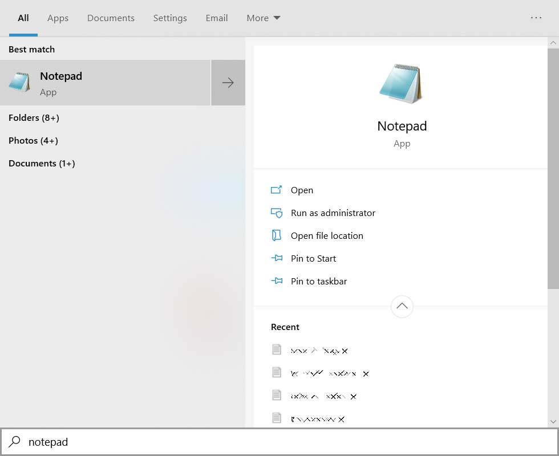559x456 pixels.
Task: Show Folders (8+) results
Action: click(34, 117)
